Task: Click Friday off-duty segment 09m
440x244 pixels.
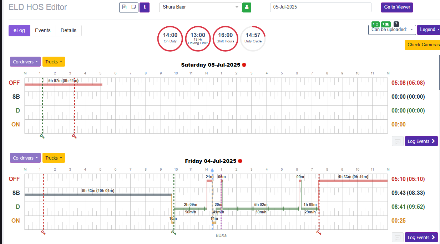Action: pos(300,181)
